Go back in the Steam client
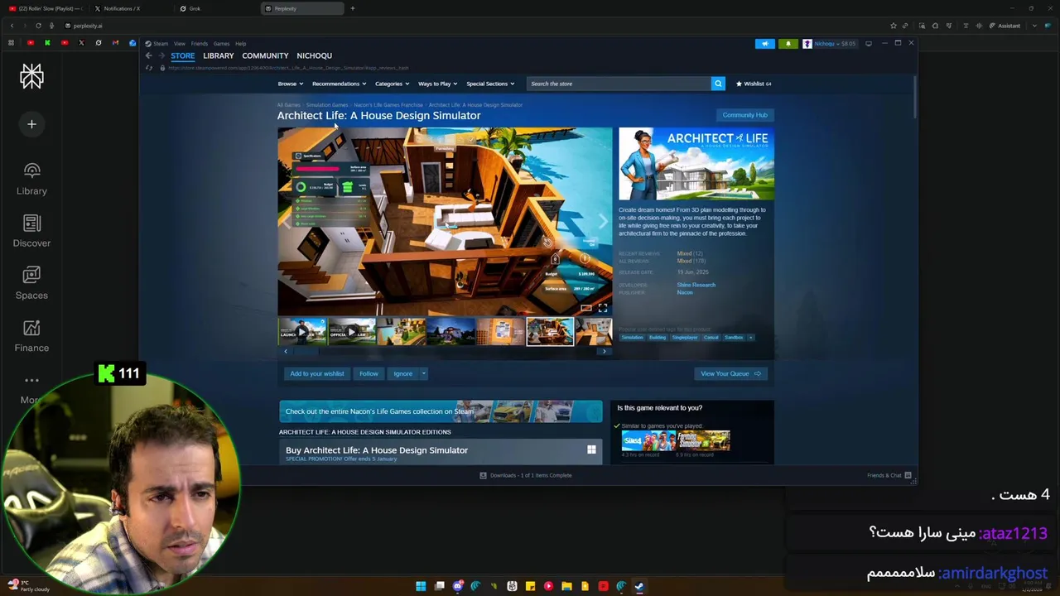This screenshot has width=1060, height=596. click(x=148, y=55)
